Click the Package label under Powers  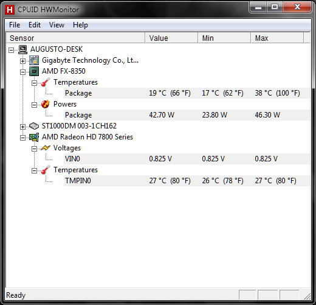[x=78, y=115]
